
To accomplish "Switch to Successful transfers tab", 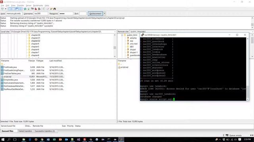I will pyautogui.click(x=45, y=131).
